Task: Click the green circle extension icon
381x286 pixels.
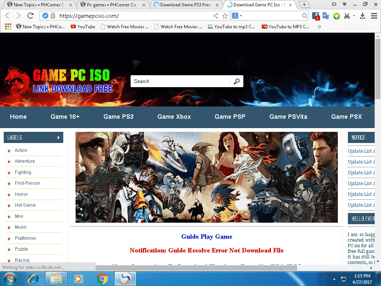Action: point(336,16)
